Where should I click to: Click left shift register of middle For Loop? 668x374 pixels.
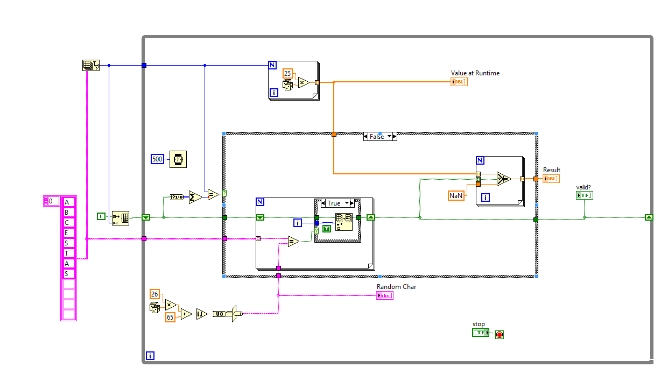(x=260, y=217)
